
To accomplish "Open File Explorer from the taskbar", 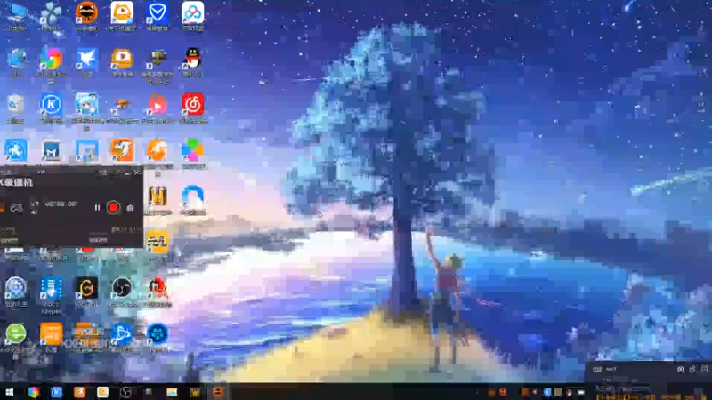I will coord(172,392).
